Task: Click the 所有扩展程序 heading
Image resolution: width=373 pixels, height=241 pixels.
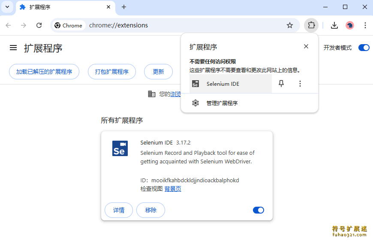Action: [122, 120]
